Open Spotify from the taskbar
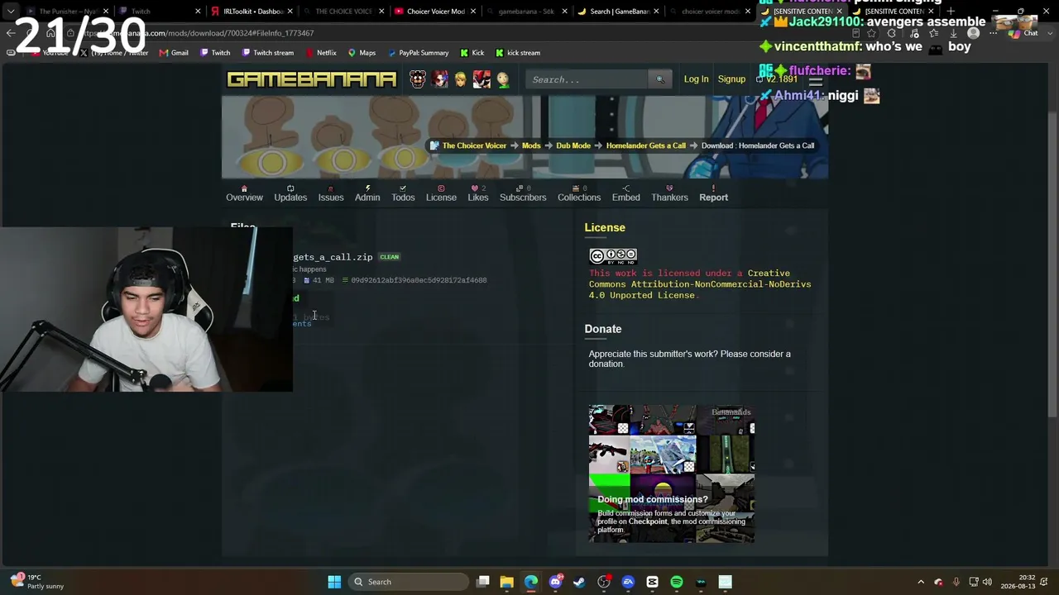1059x595 pixels. pos(676,582)
